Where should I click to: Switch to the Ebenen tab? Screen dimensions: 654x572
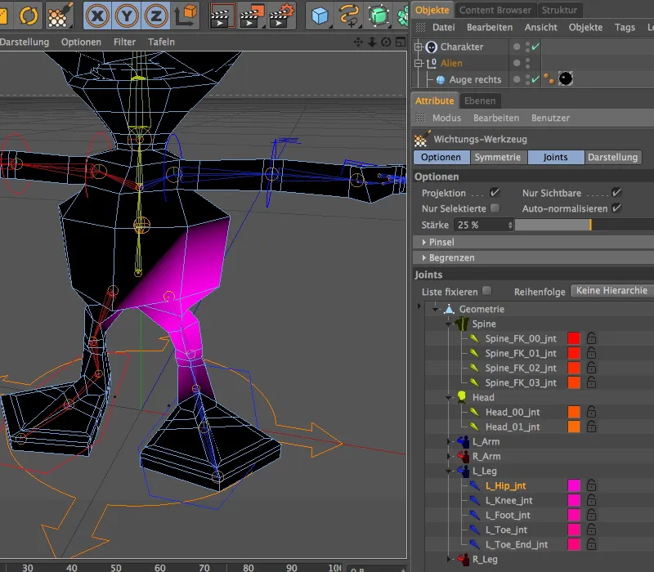pyautogui.click(x=480, y=101)
